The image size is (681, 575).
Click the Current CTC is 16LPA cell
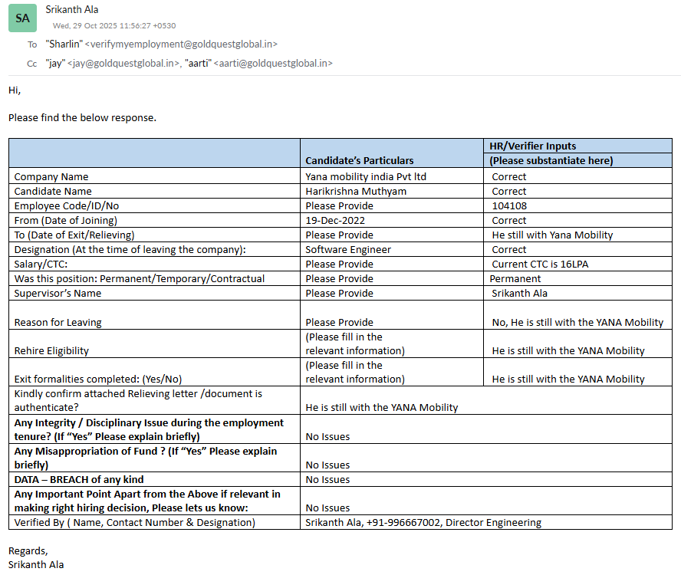point(540,264)
